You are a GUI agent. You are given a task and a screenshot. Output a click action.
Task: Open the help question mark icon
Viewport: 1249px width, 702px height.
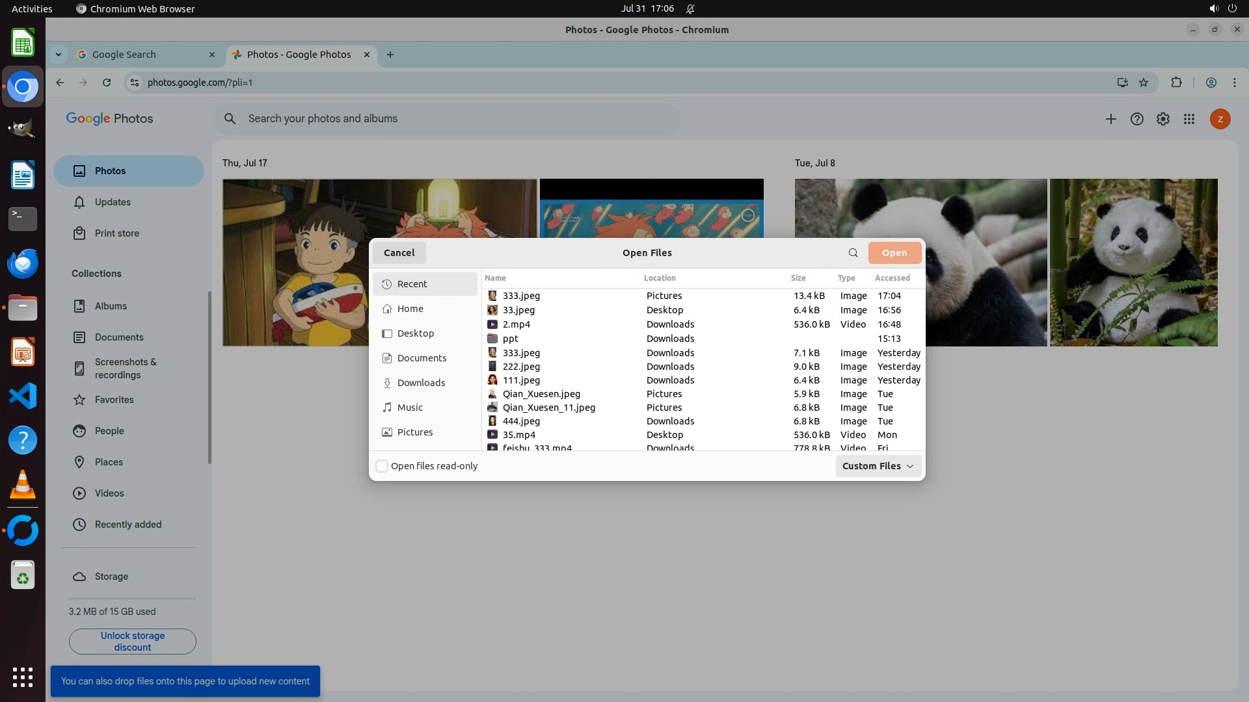tap(1137, 119)
